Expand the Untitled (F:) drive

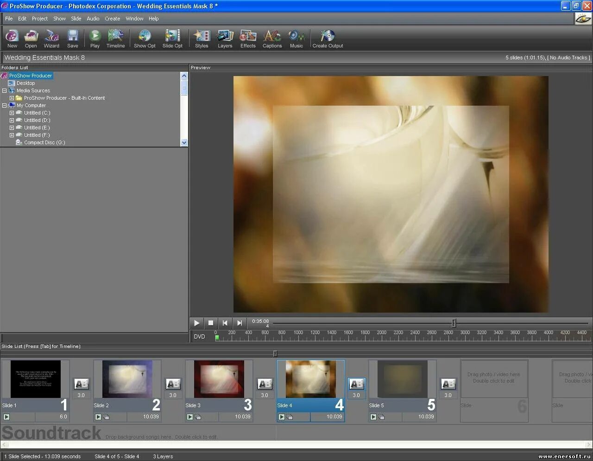pos(12,135)
